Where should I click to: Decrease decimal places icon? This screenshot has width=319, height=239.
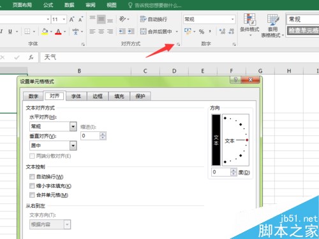(231, 31)
